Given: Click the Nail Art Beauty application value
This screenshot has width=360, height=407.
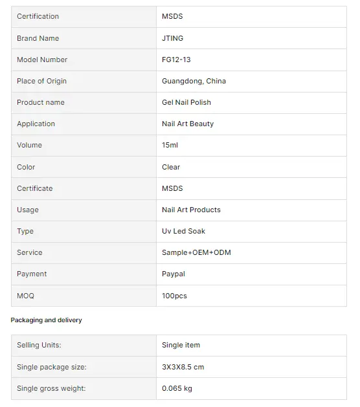Looking at the screenshot, I should (188, 124).
